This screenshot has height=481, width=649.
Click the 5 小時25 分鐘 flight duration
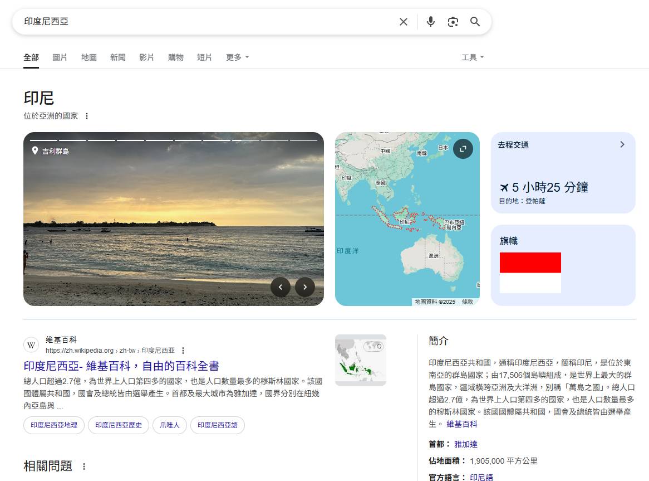coord(550,187)
